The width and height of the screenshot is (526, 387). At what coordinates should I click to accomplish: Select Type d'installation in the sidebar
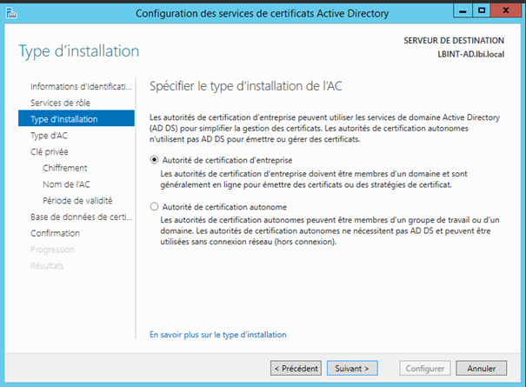(x=63, y=118)
